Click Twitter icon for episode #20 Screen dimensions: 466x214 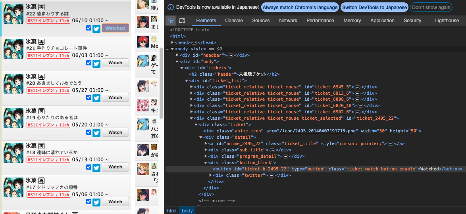tap(96, 98)
